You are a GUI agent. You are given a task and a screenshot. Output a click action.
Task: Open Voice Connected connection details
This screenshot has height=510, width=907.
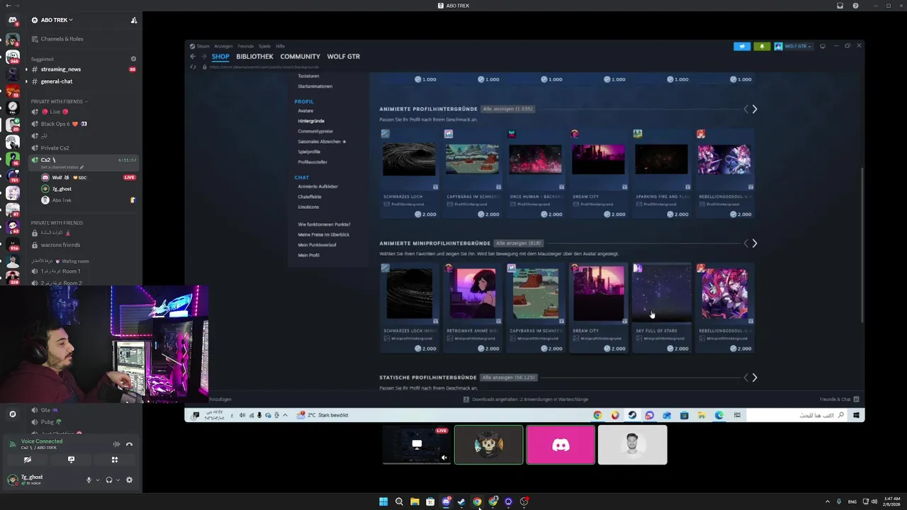pyautogui.click(x=42, y=441)
